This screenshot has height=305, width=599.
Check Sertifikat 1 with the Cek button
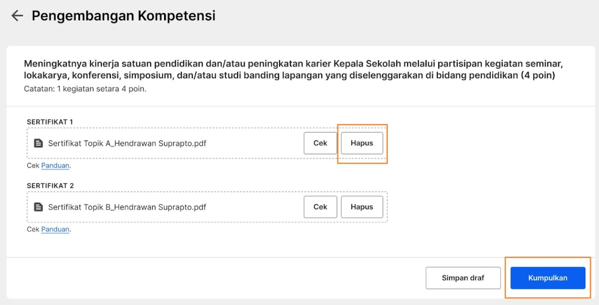point(320,143)
